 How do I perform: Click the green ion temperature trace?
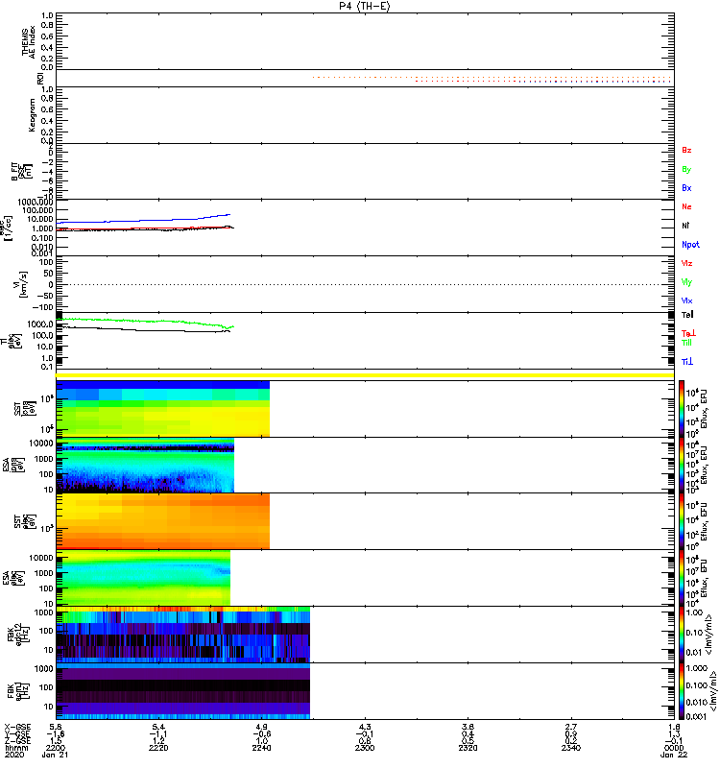[145, 322]
